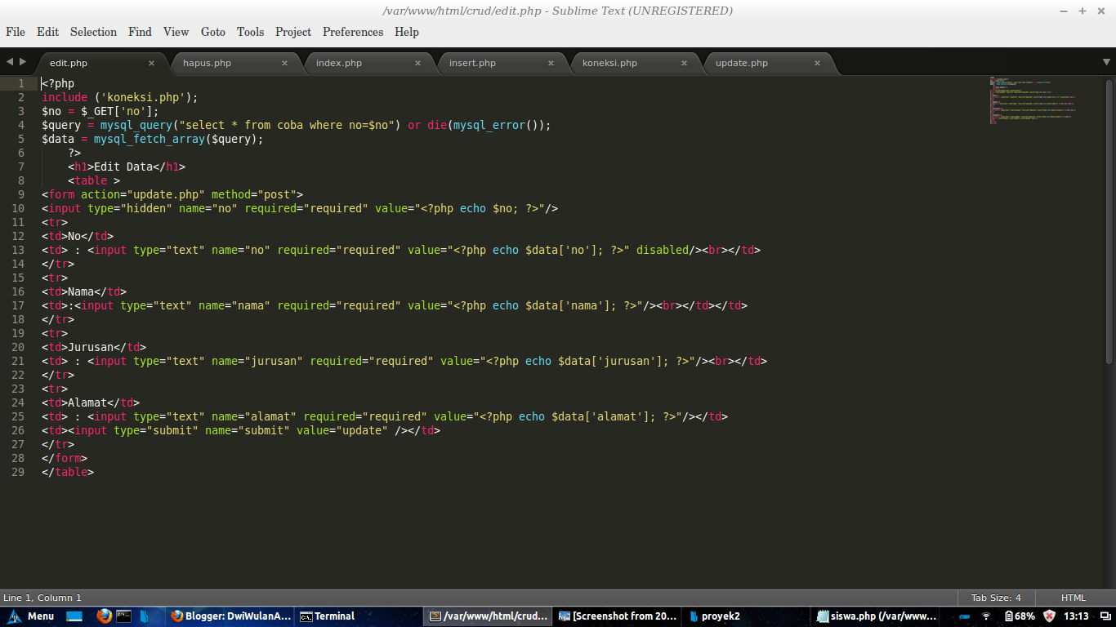Open the Selection menu

[x=93, y=32]
